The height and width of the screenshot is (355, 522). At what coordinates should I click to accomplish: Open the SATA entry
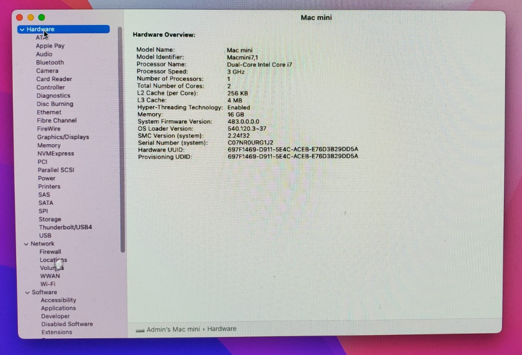pos(46,203)
